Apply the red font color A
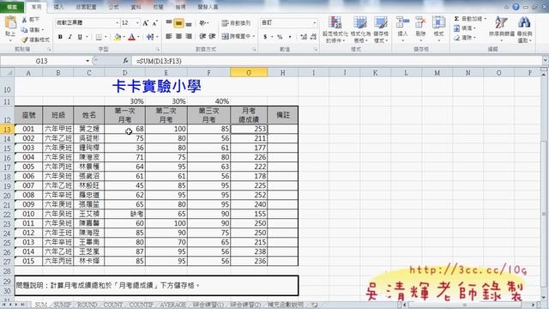Screen dimensions: 549x309 [131, 37]
